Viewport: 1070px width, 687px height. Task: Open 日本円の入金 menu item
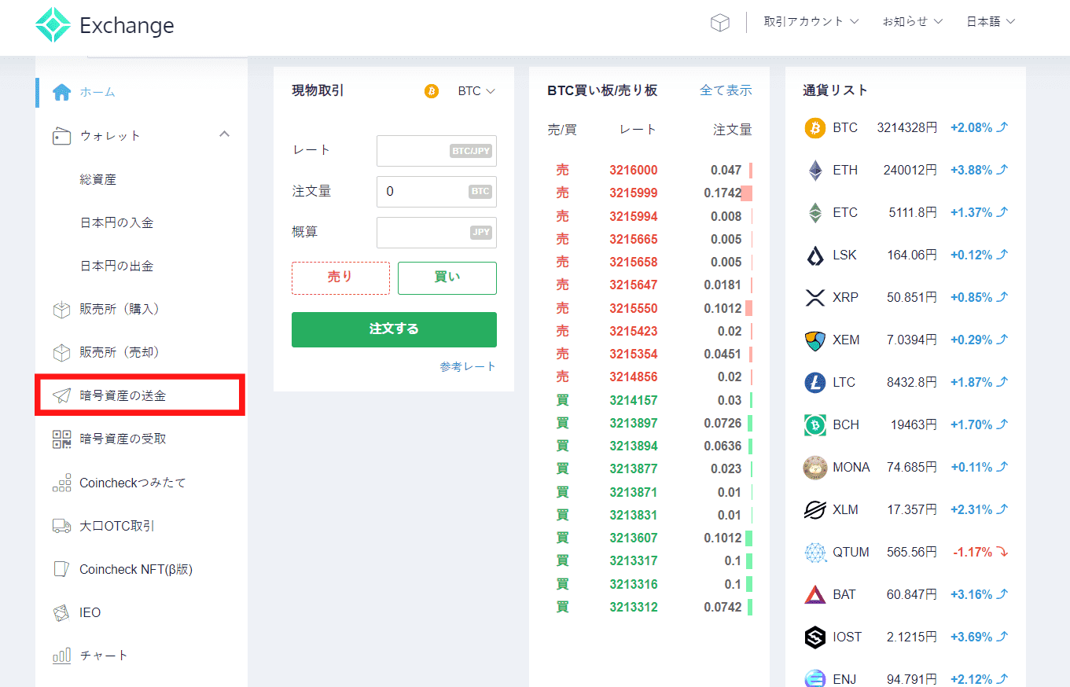[x=116, y=222]
